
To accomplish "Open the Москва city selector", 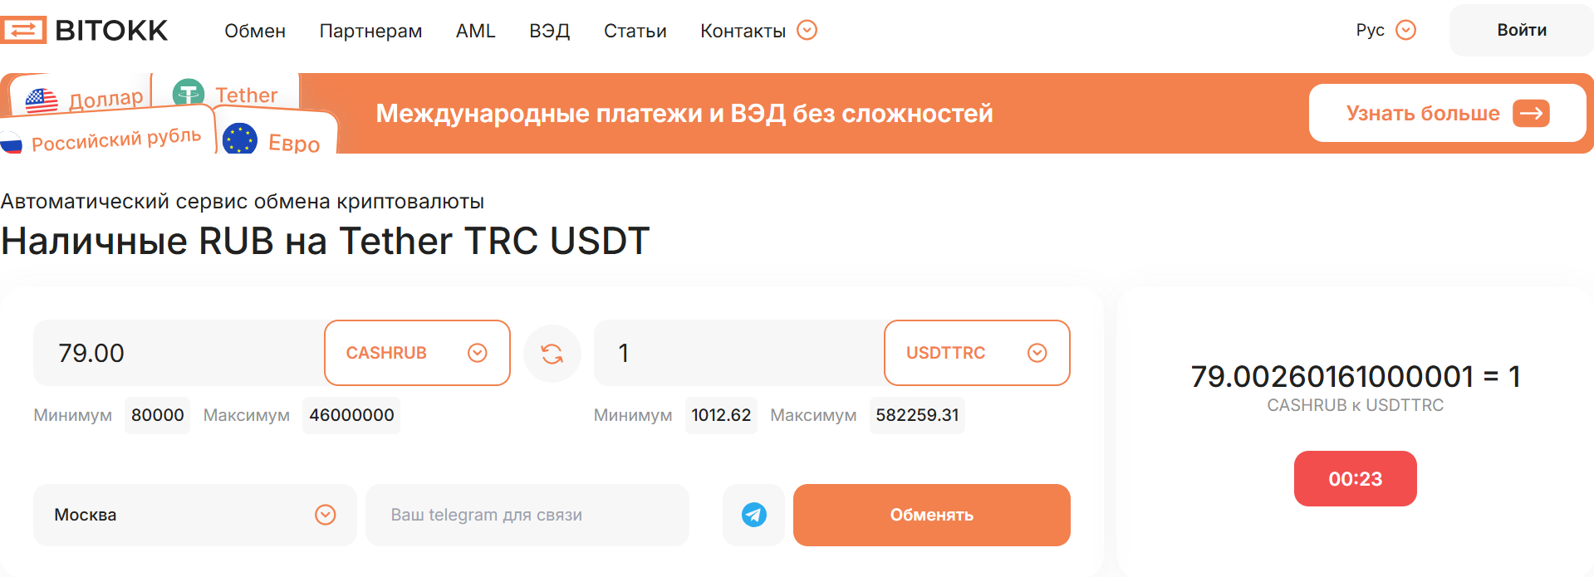I will pos(325,515).
